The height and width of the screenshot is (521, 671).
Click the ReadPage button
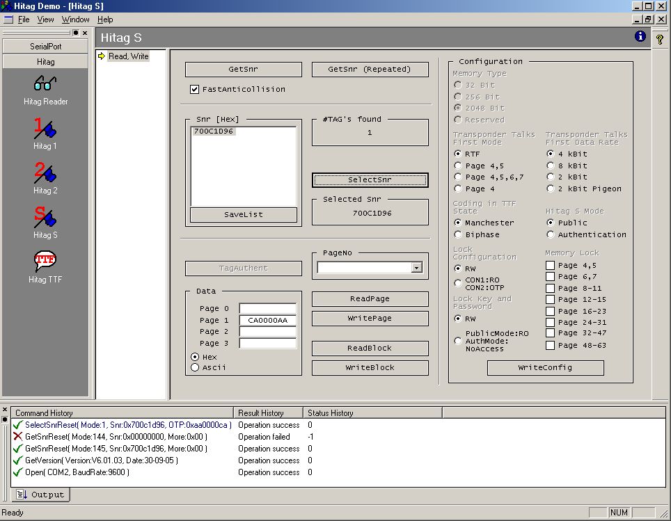tap(370, 299)
